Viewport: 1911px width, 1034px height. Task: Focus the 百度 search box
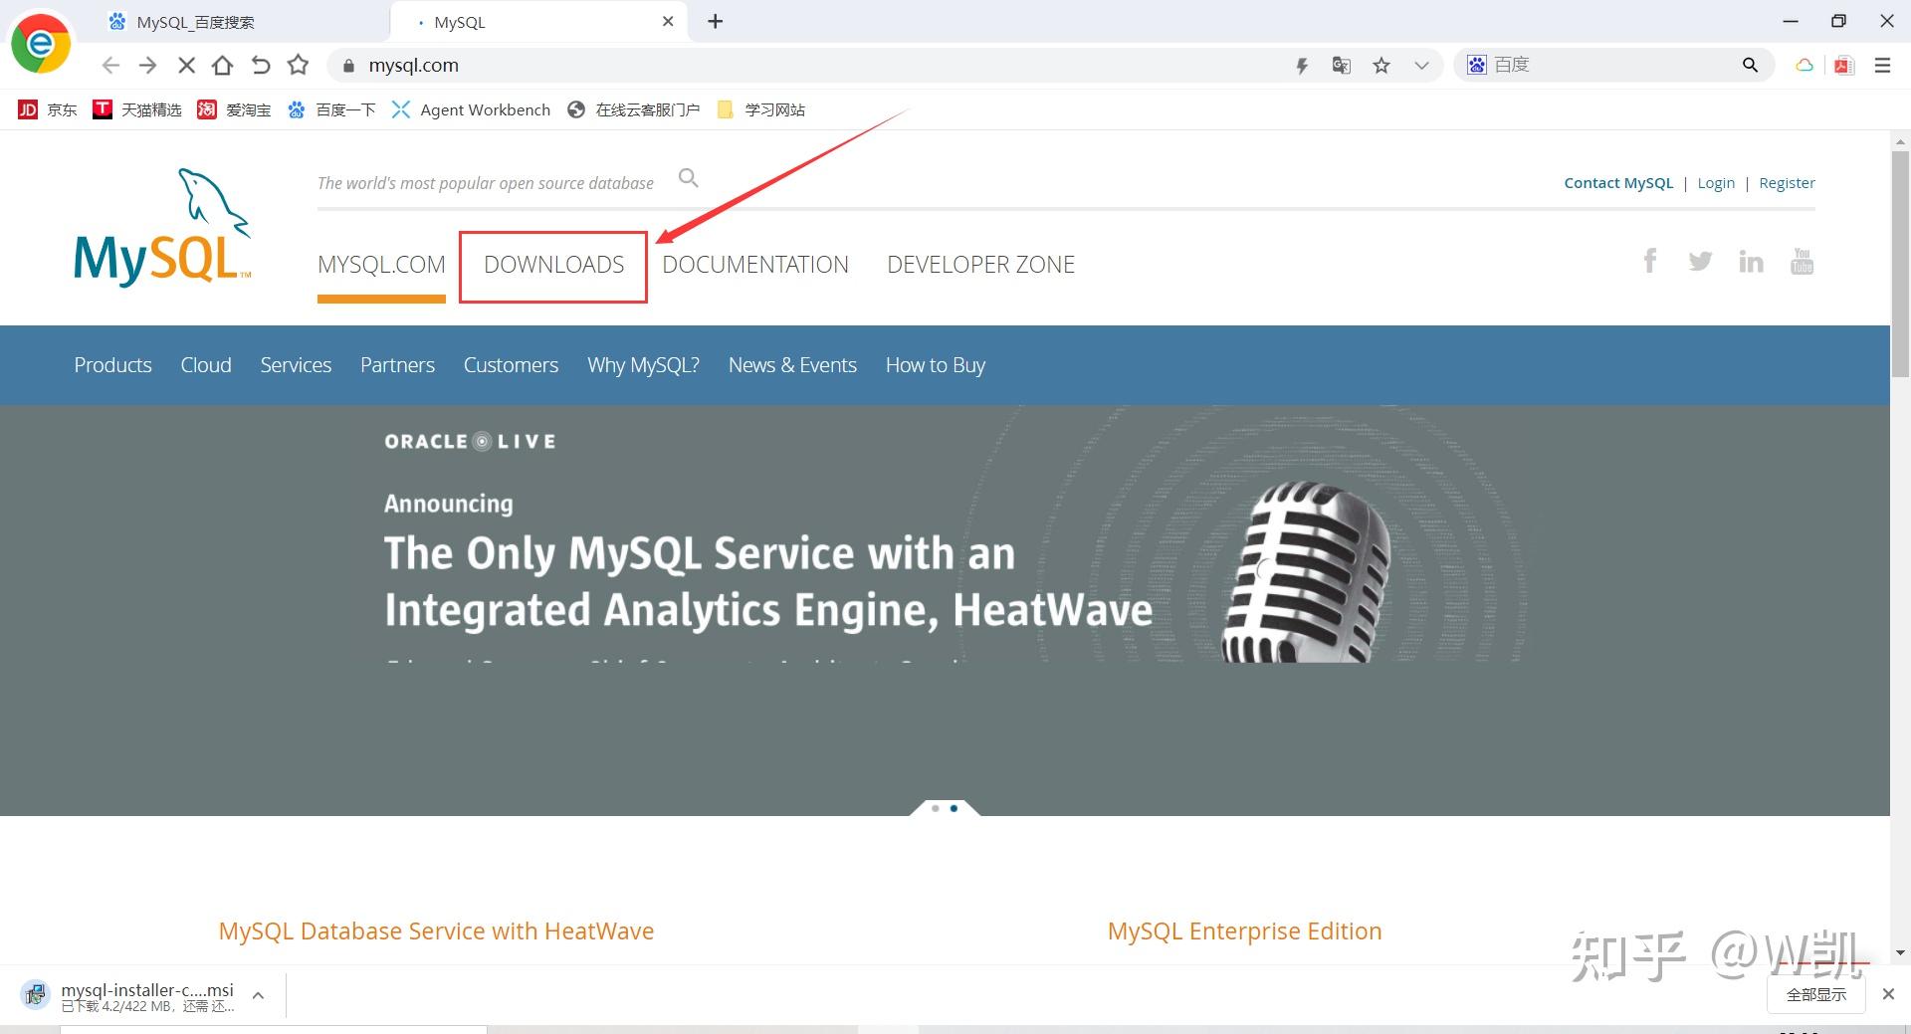click(1612, 66)
